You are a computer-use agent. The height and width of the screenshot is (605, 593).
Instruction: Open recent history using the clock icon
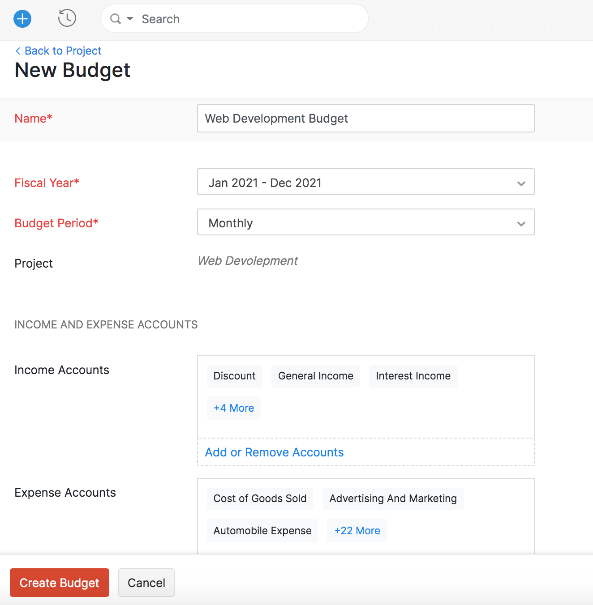point(67,18)
